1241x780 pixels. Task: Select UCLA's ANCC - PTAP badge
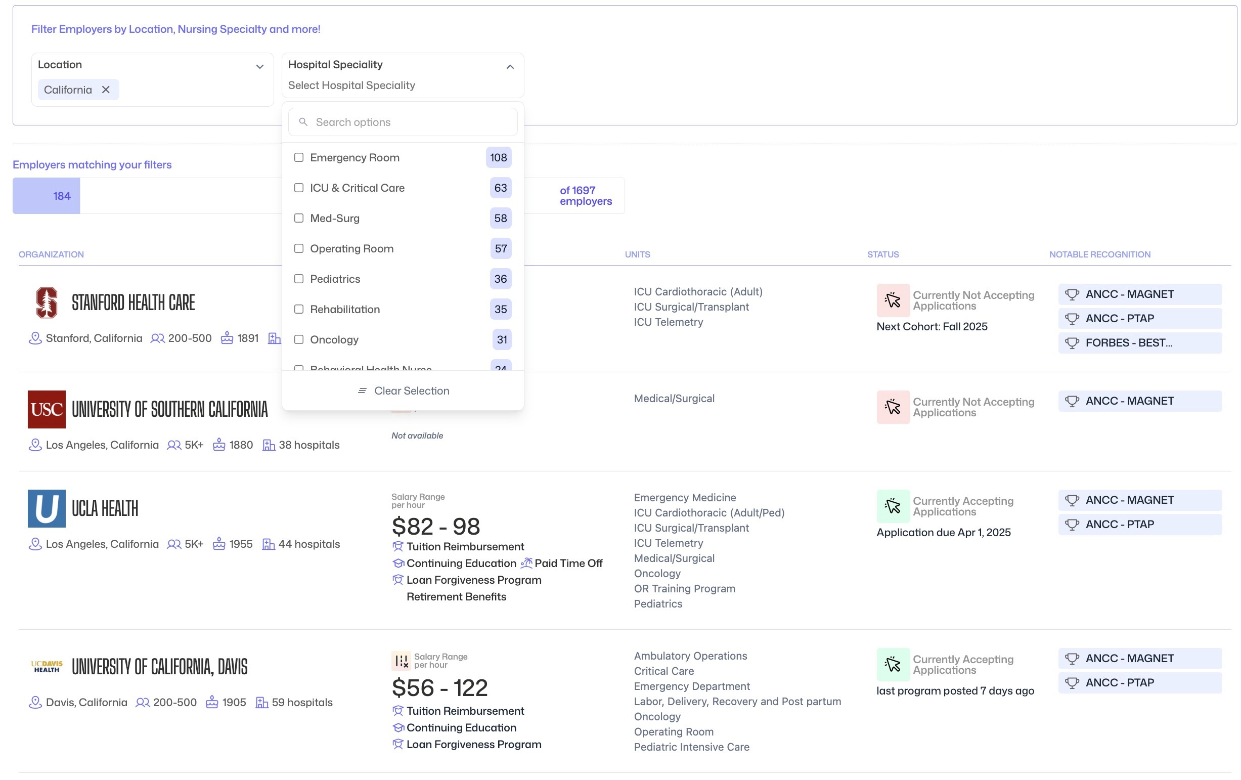coord(1140,524)
